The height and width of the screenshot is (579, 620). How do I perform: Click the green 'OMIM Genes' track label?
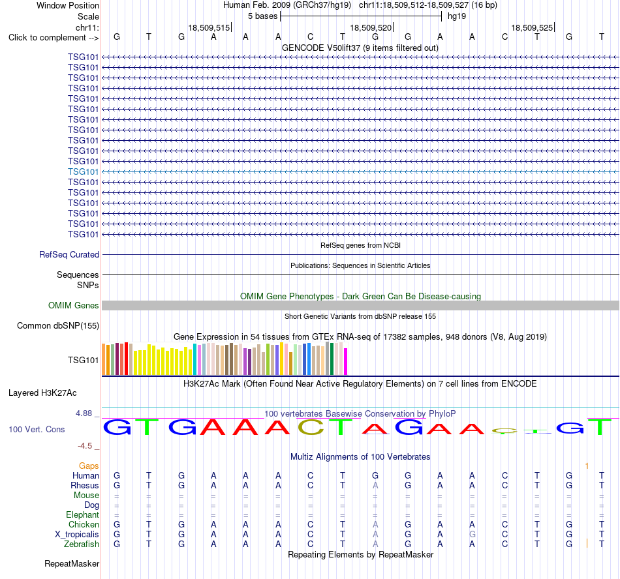pyautogui.click(x=74, y=306)
